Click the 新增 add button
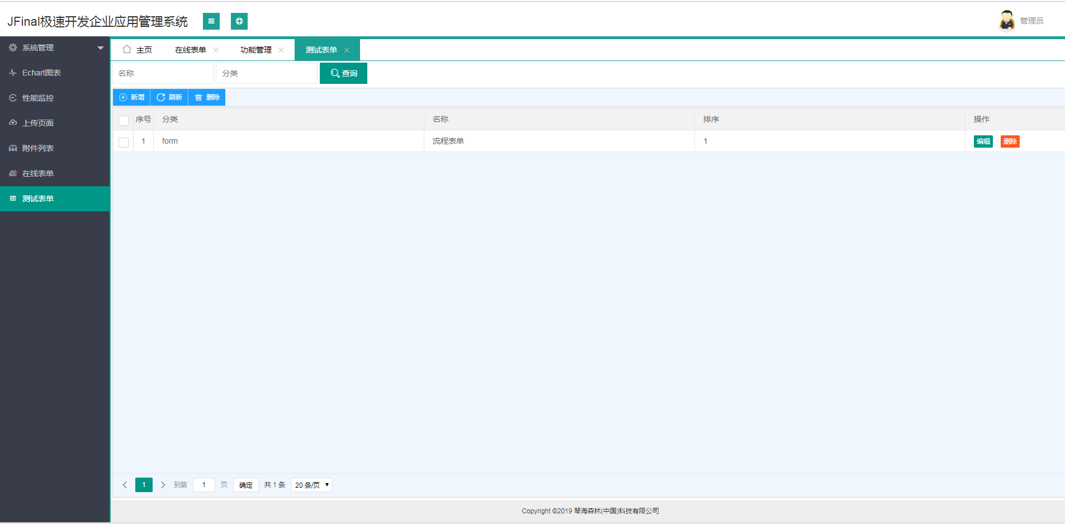Screen dimensions: 1065x524 [x=131, y=97]
